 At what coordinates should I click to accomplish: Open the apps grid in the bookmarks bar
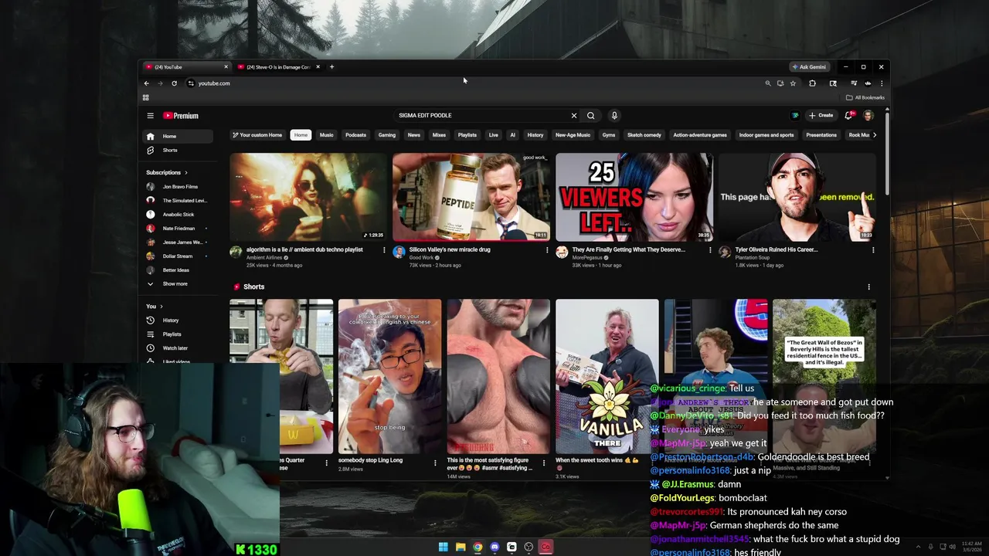point(145,97)
